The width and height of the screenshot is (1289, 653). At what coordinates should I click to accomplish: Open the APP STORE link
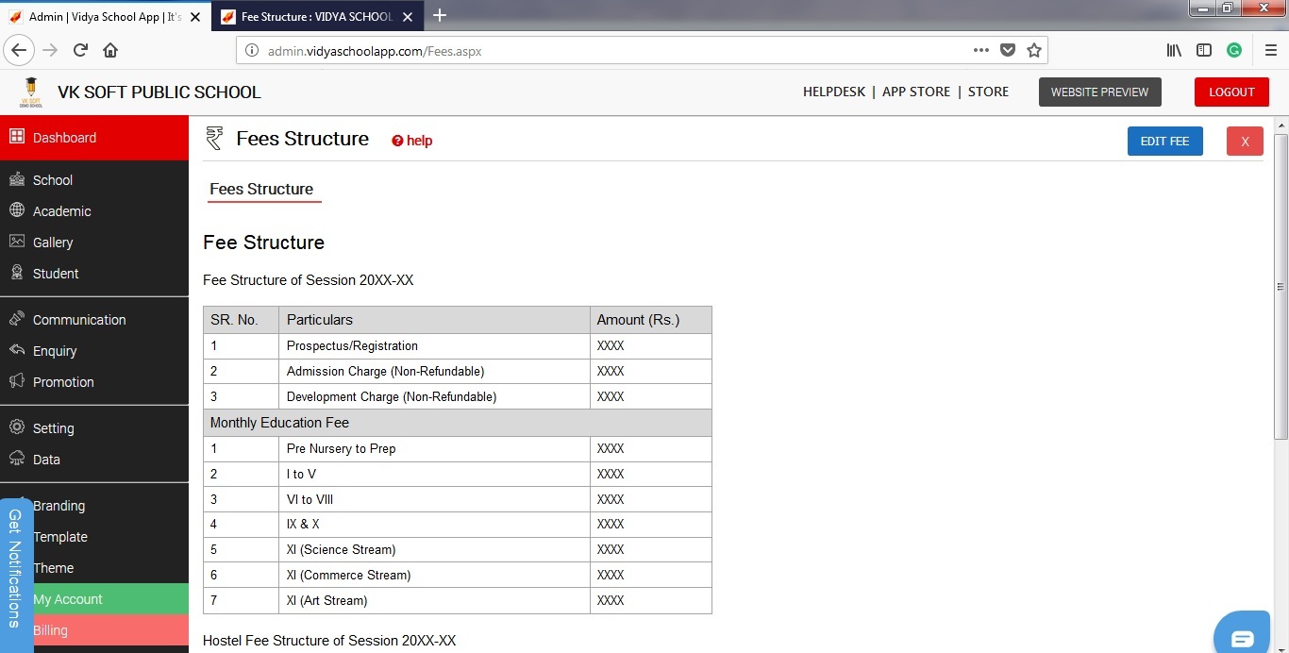(916, 92)
